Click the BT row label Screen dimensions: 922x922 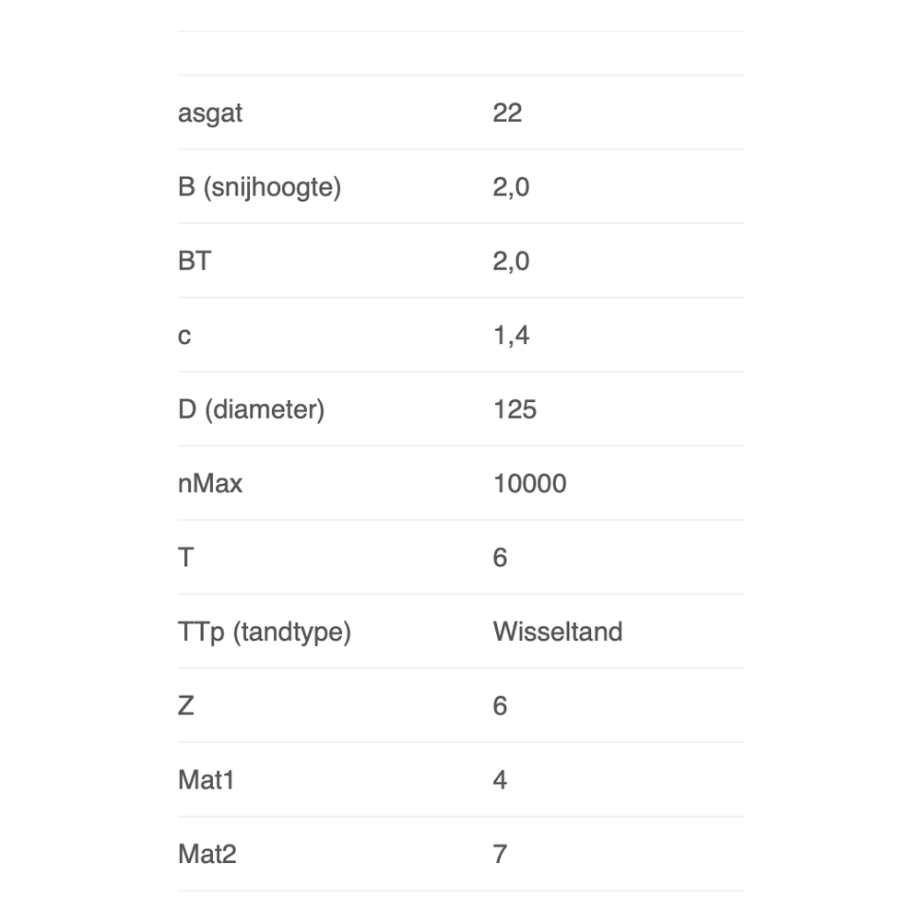coord(194,262)
